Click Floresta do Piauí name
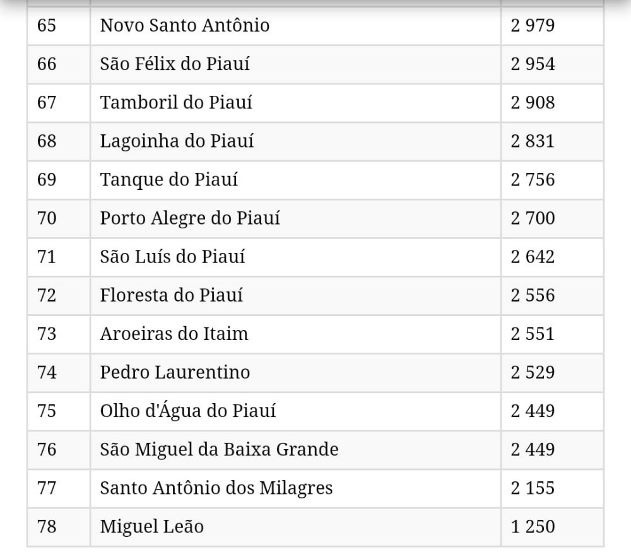631x552 pixels. click(172, 295)
